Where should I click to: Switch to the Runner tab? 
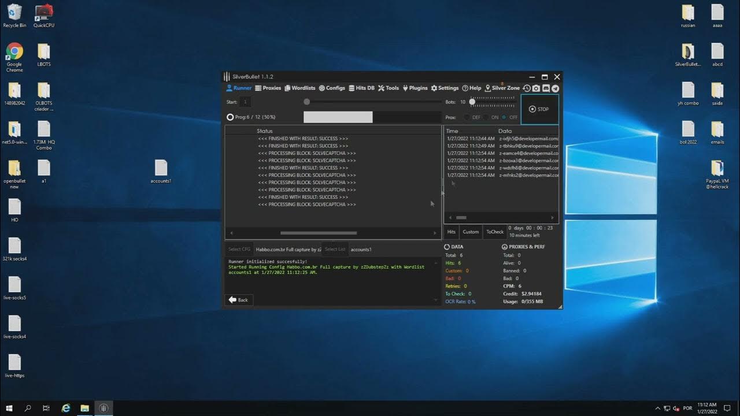pos(239,88)
